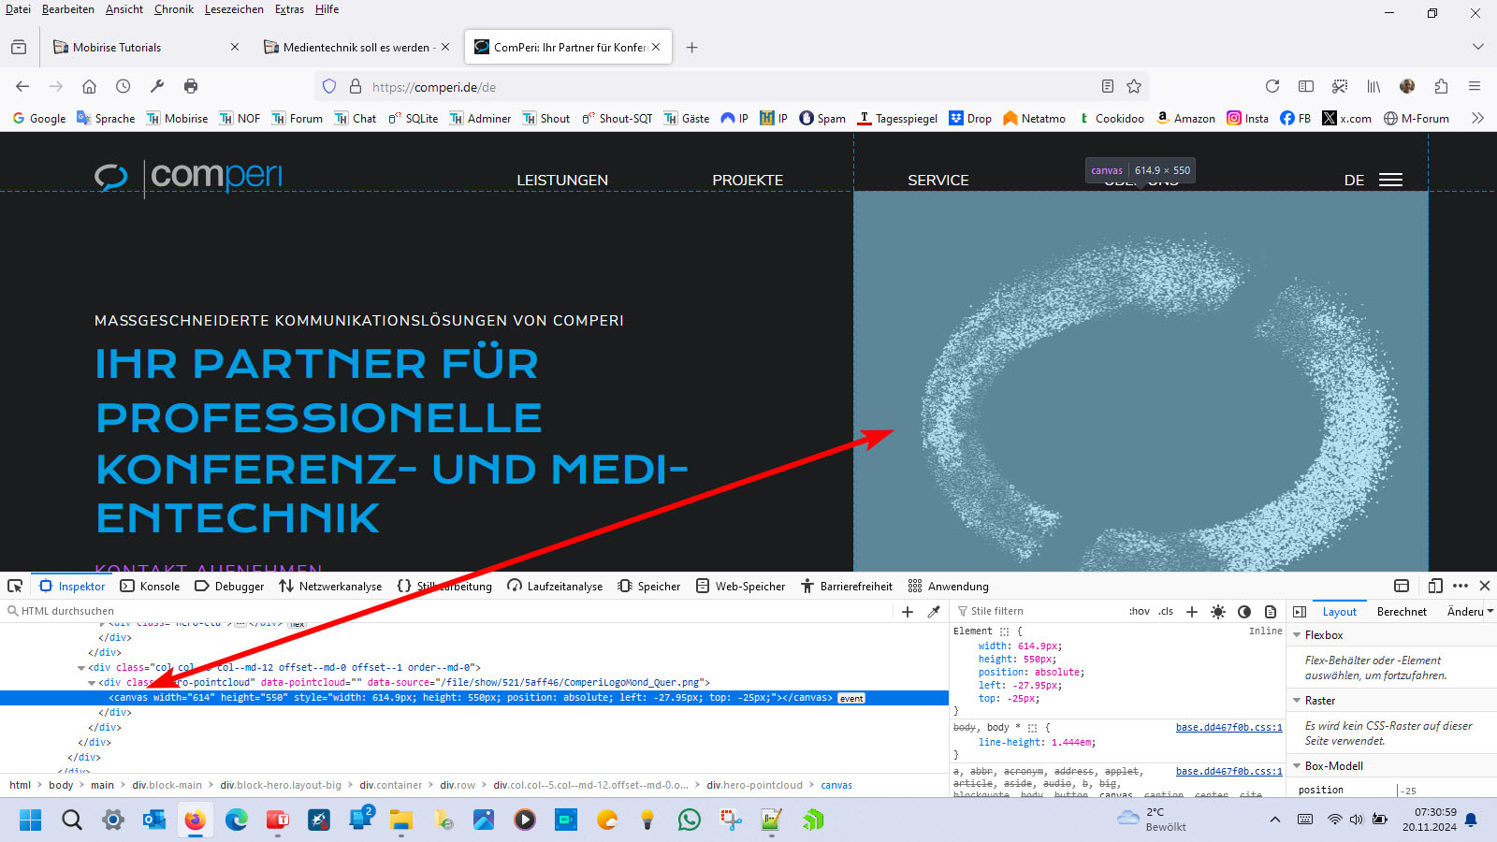Screen dimensions: 1497x842
Task: Open WhatsApp from the taskbar
Action: [x=690, y=820]
